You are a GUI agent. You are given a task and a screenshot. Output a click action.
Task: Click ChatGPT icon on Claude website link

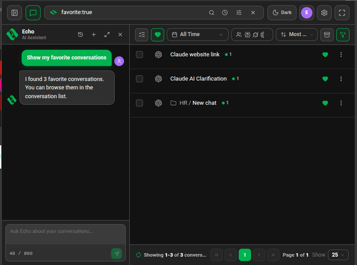click(158, 55)
